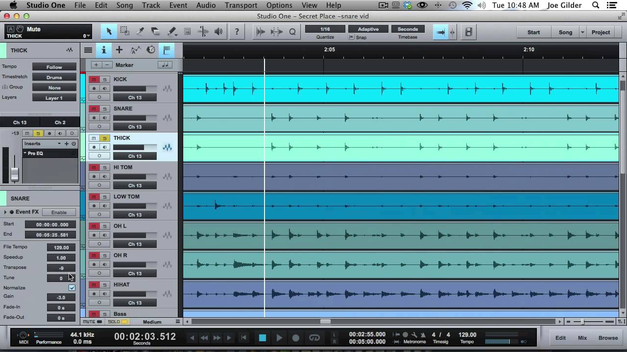
Task: Select the Paint pencil tool
Action: 171,32
